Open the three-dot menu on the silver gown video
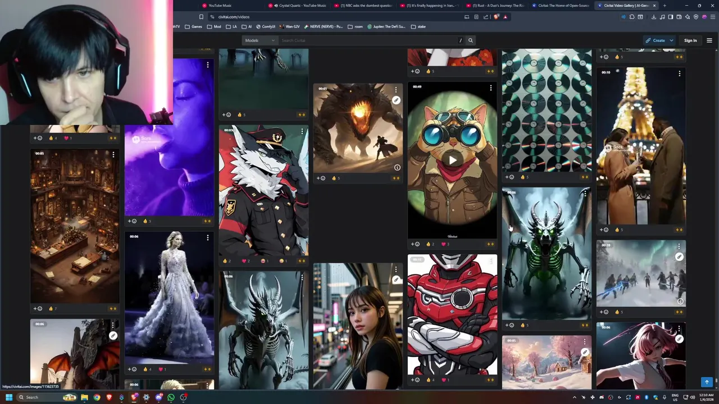The width and height of the screenshot is (719, 404). pyautogui.click(x=207, y=238)
